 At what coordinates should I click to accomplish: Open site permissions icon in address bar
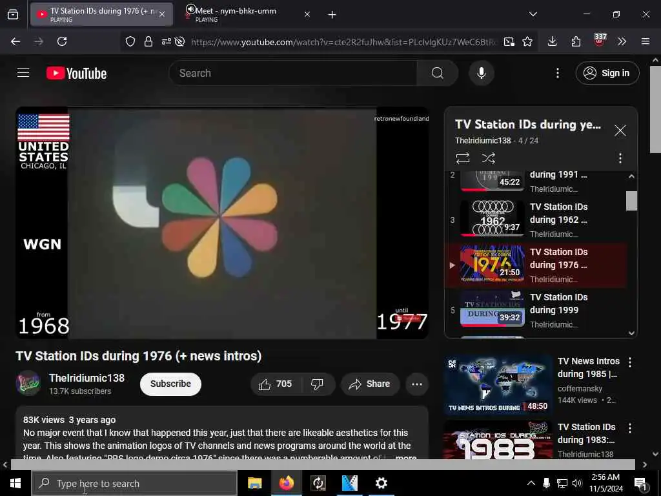(166, 41)
